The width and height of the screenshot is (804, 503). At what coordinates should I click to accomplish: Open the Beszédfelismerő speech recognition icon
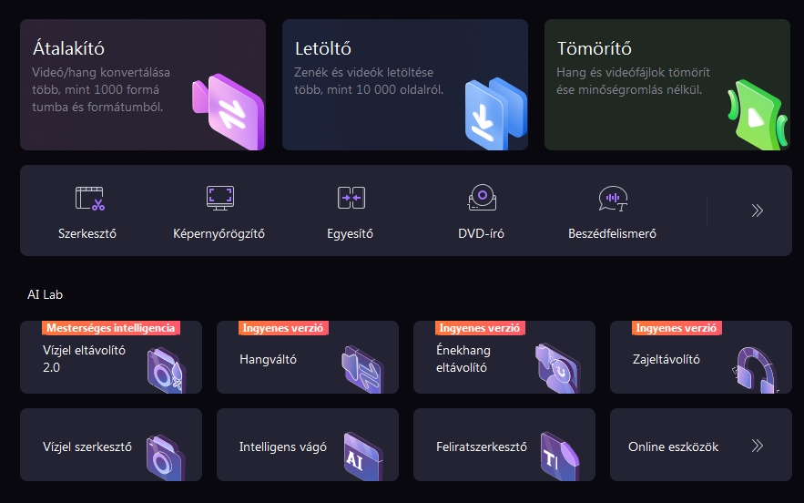click(x=612, y=198)
